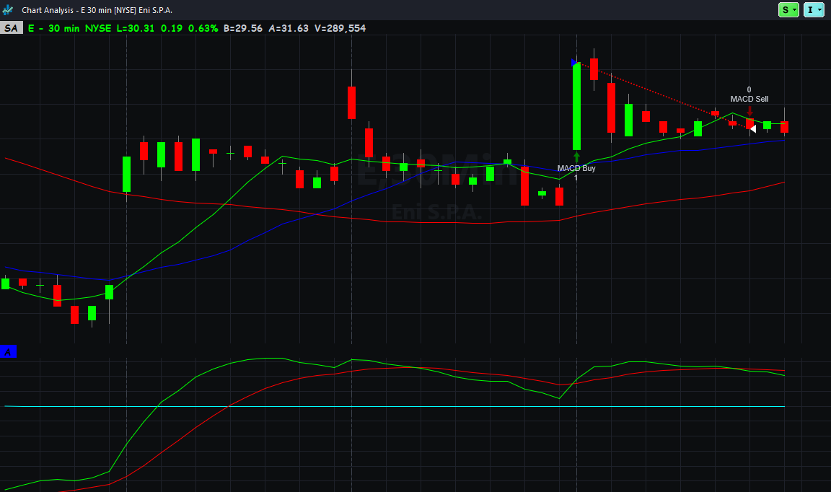The height and width of the screenshot is (492, 831).
Task: Click the tall green MACD Buy candlestick
Action: 576,106
